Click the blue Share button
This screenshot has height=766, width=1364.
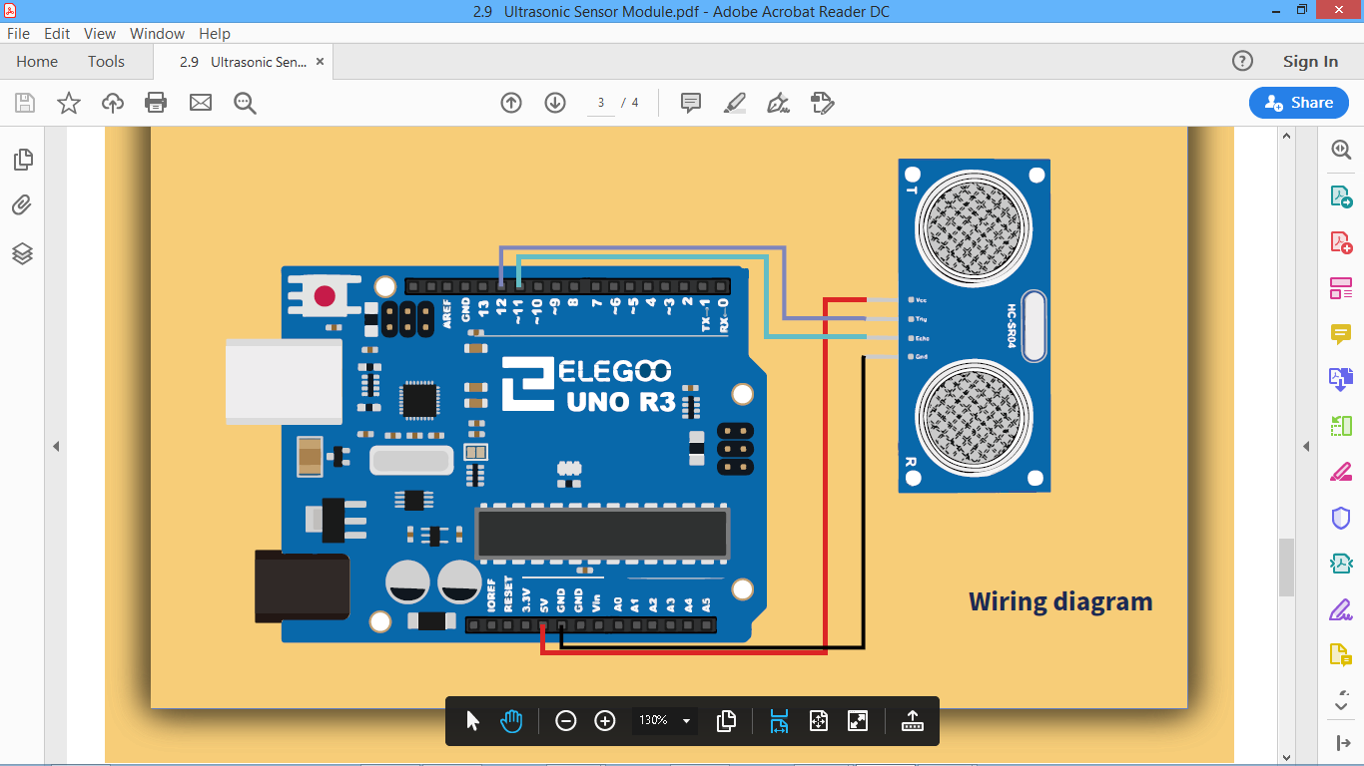(x=1298, y=103)
